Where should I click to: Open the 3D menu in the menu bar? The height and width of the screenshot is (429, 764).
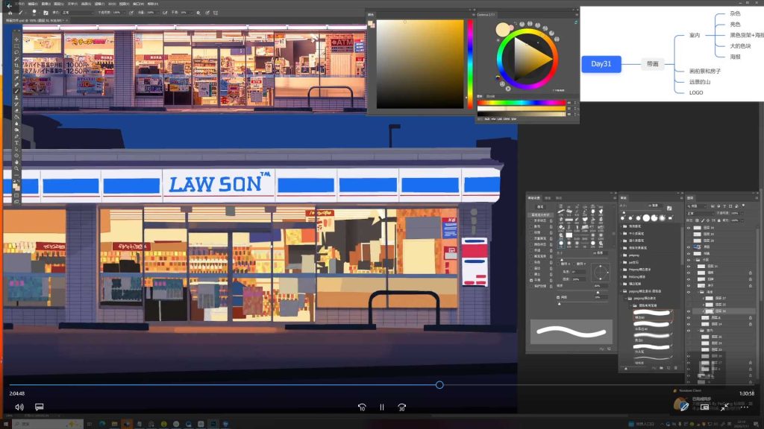pos(112,4)
